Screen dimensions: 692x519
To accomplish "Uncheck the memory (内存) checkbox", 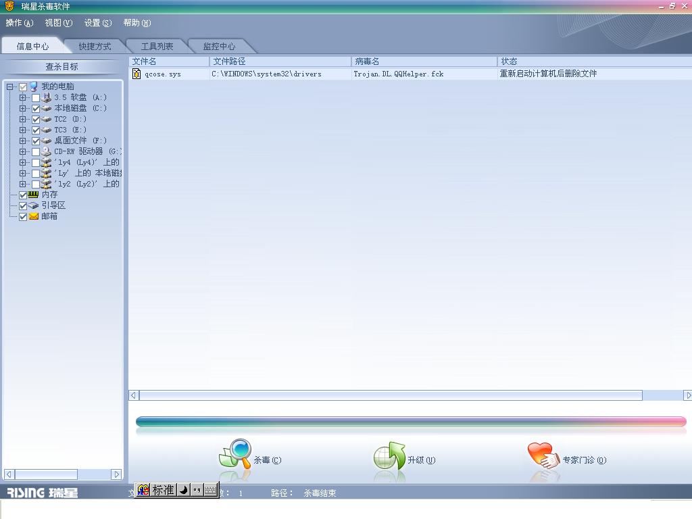I will click(23, 195).
